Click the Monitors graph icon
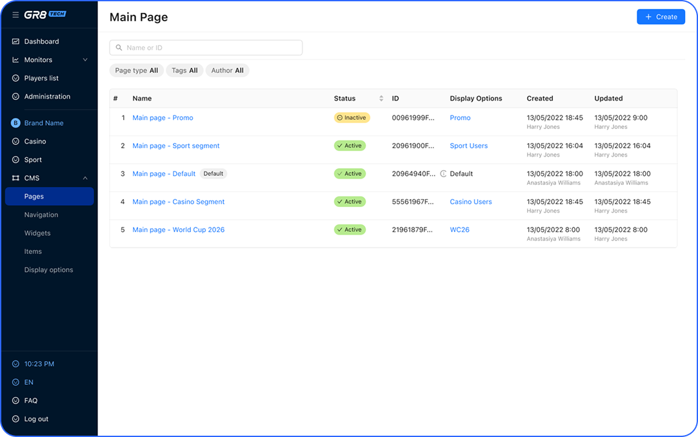The width and height of the screenshot is (698, 437). [x=15, y=60]
